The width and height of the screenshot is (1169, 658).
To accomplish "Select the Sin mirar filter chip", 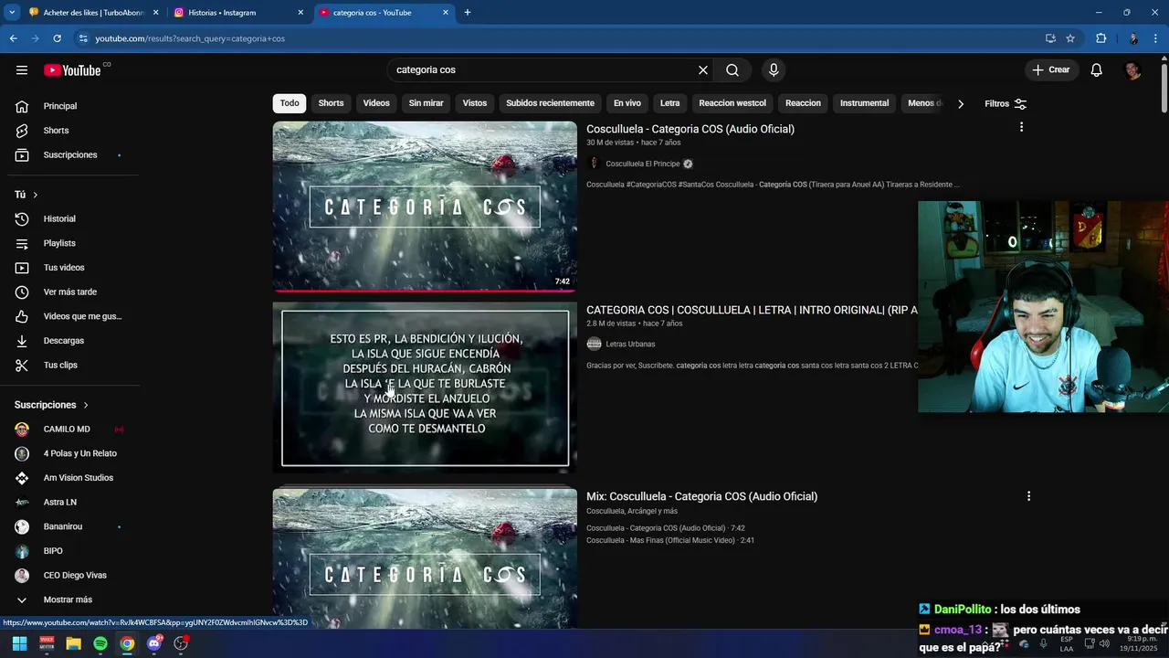I will coord(426,103).
